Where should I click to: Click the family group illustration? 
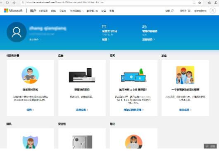pyautogui.click(x=185, y=75)
